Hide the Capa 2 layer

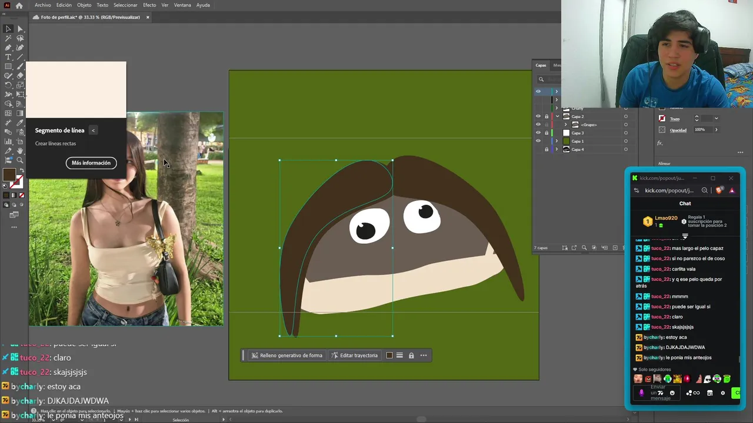(x=538, y=116)
